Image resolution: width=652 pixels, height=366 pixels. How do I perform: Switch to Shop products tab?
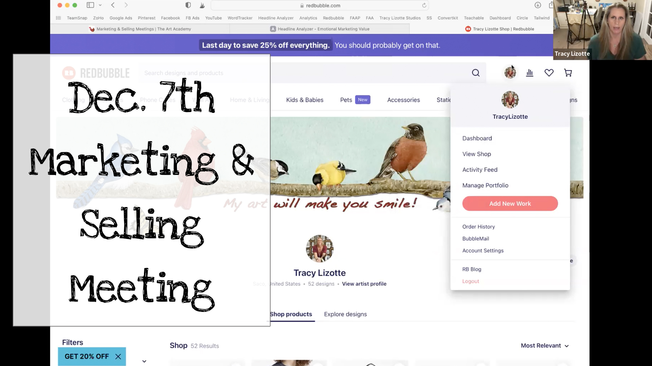[291, 314]
